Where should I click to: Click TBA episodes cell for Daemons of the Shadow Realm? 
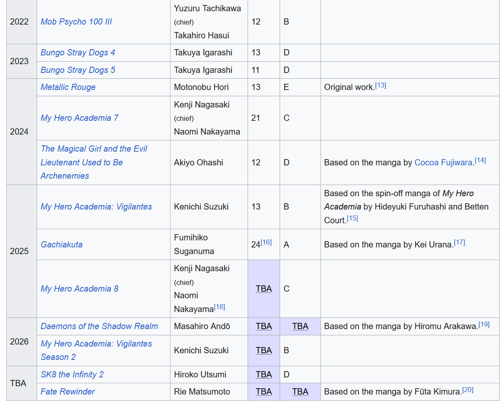[264, 326]
